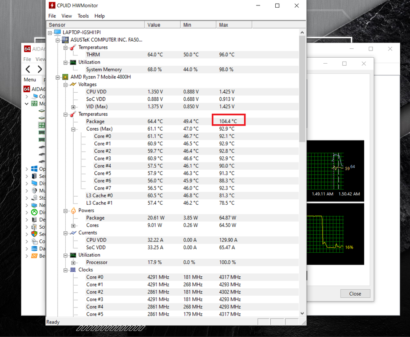Go back with AIDA64 left arrow
Image resolution: width=410 pixels, height=337 pixels.
[28, 70]
